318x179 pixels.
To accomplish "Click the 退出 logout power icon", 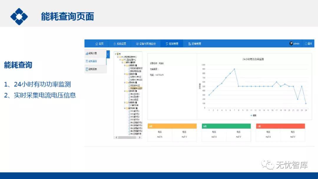I will [x=306, y=44].
